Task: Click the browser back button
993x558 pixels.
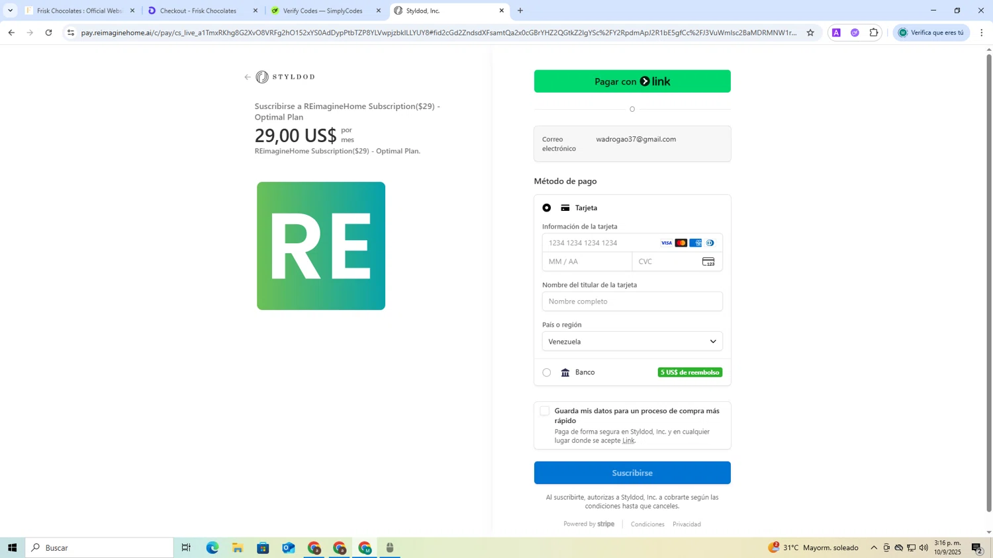Action: (11, 32)
